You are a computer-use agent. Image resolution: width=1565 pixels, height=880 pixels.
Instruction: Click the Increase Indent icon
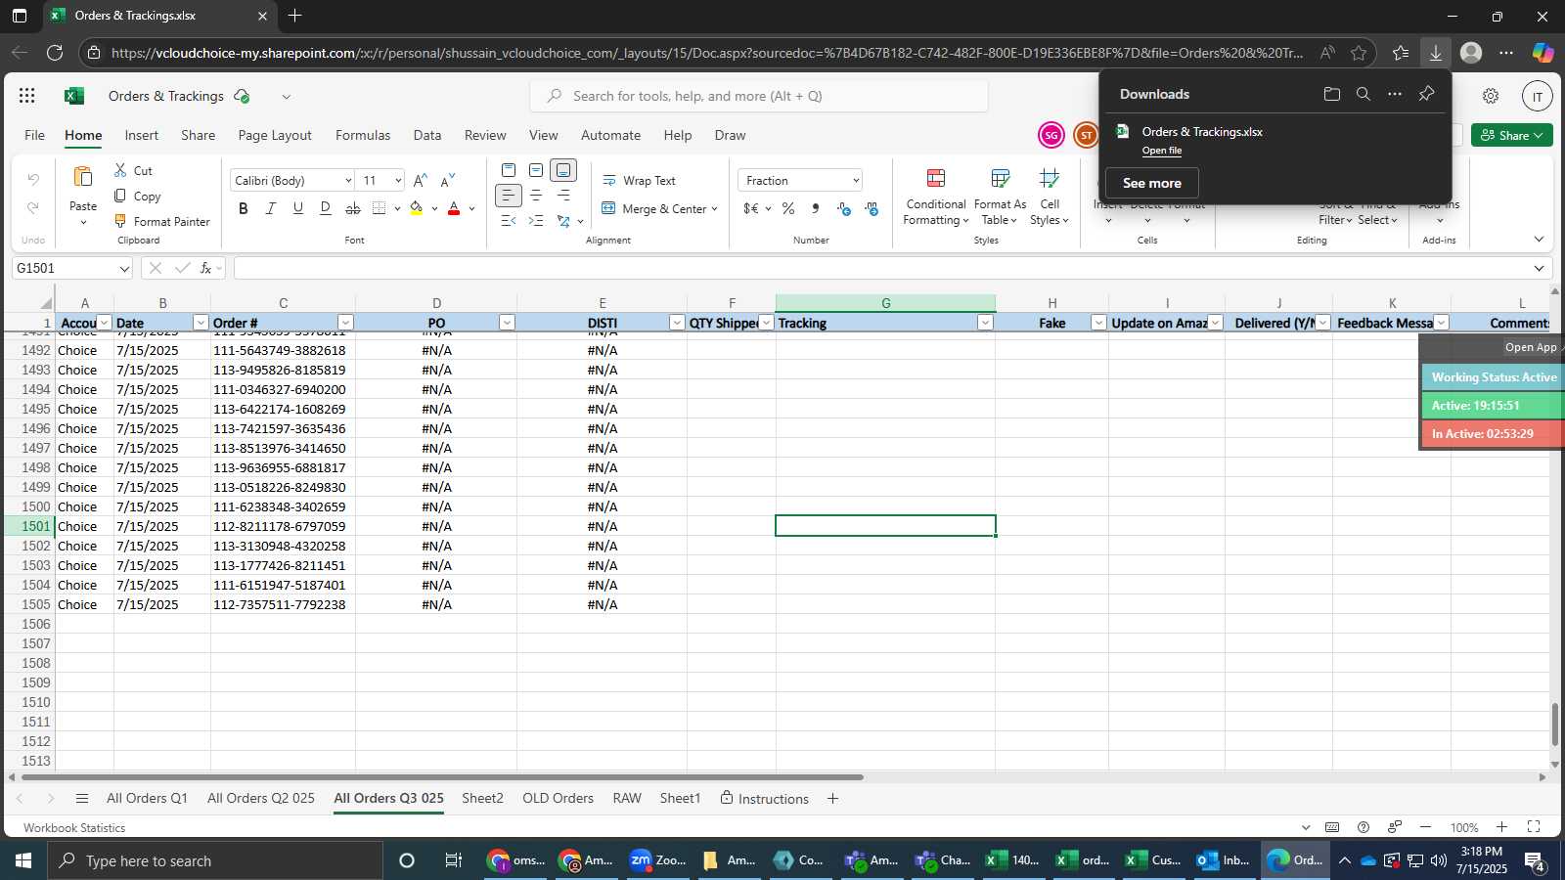point(536,221)
